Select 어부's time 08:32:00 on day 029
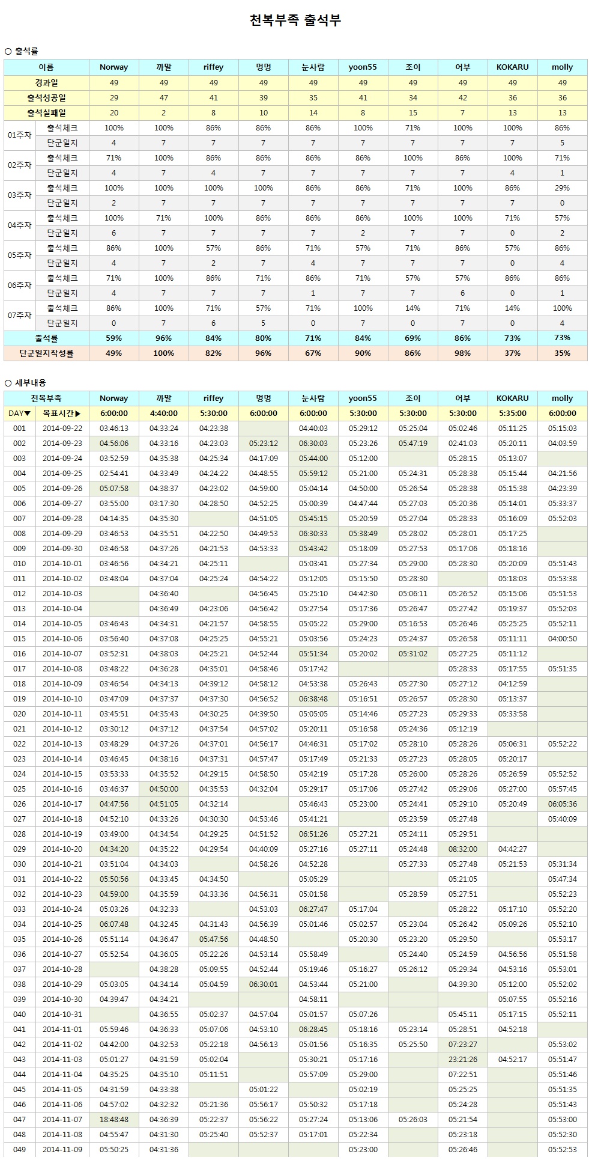This screenshot has height=1160, width=589. pos(462,849)
